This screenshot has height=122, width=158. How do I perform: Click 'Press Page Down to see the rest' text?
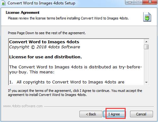(47, 33)
